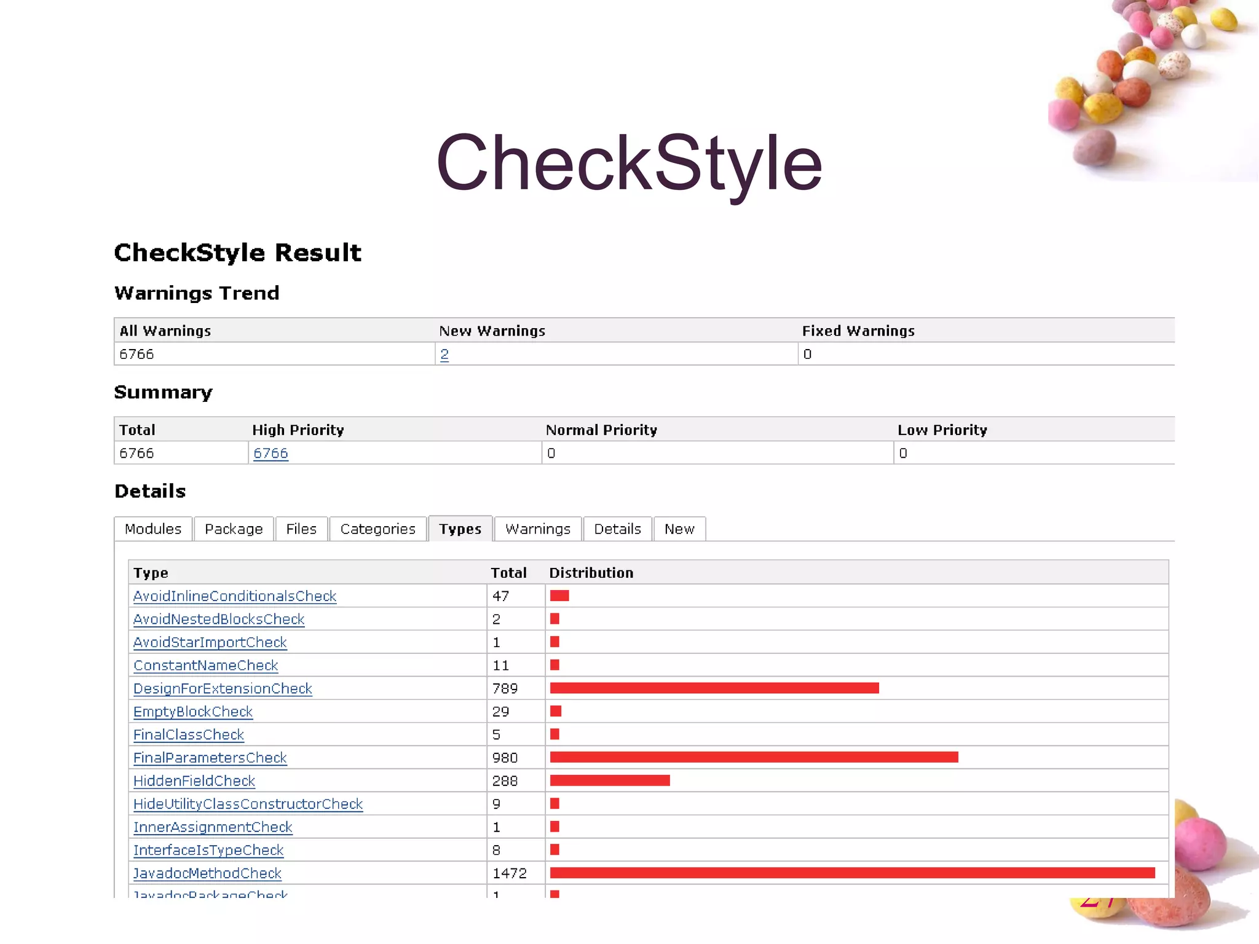Click the Fixed Warnings value 0

[807, 354]
